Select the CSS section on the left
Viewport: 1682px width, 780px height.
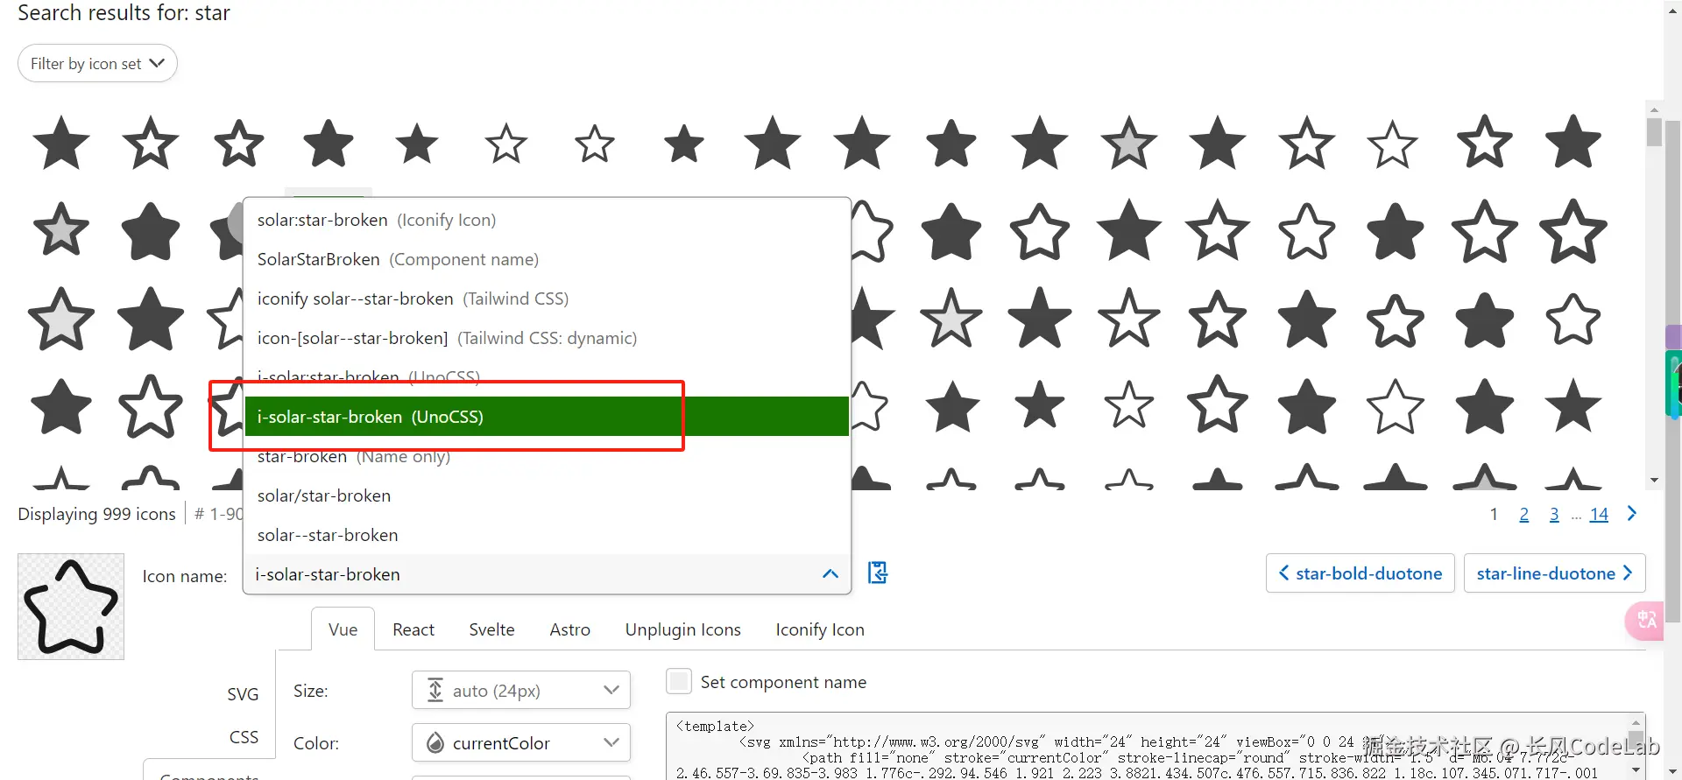click(x=244, y=737)
